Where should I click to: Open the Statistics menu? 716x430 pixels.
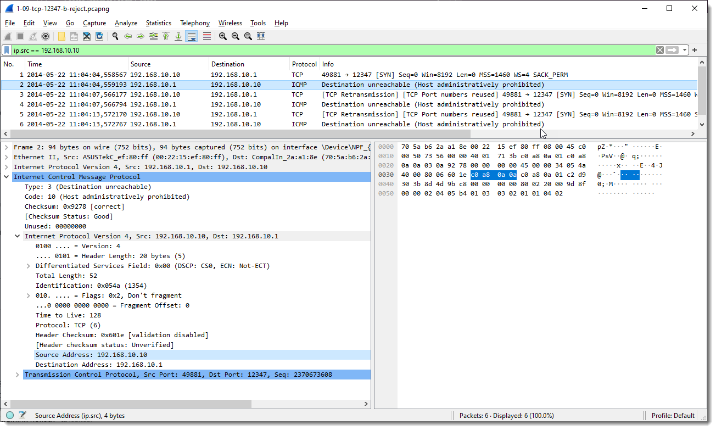click(x=158, y=23)
